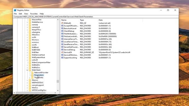This screenshot has height=106, width=189.
Task: Expand the wanarp key
Action: [x=27, y=25]
